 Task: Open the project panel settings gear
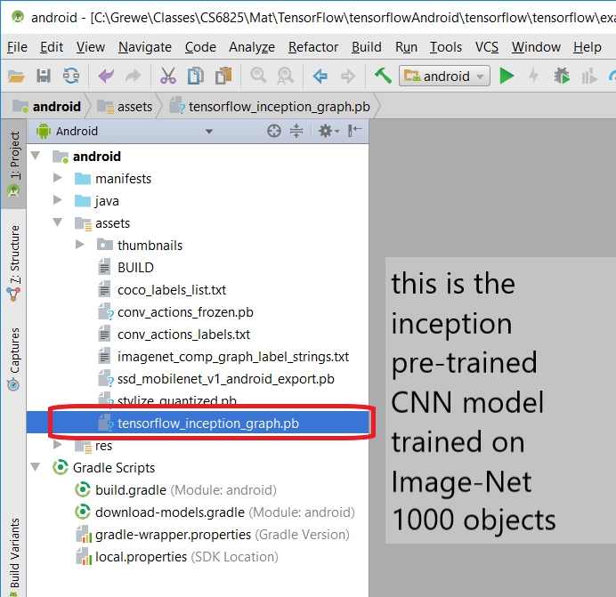pyautogui.click(x=327, y=131)
